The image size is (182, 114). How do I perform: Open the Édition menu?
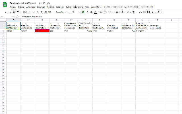[21, 7]
